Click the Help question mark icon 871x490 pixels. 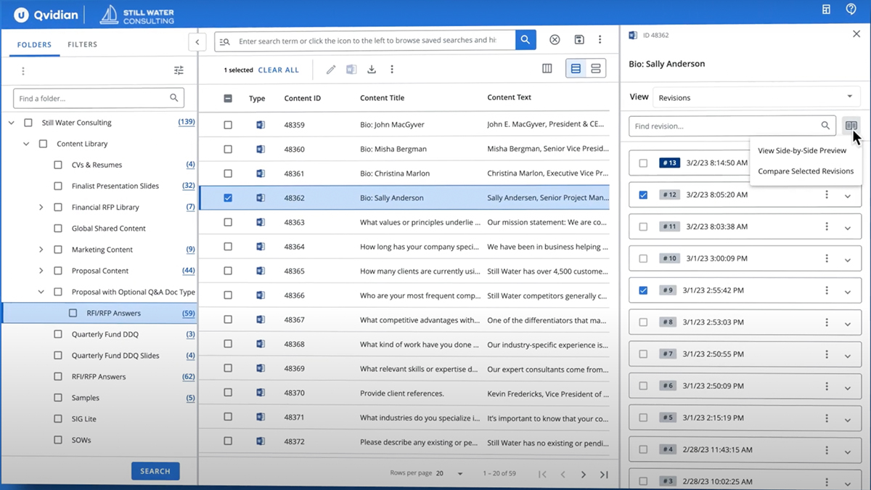tap(851, 9)
